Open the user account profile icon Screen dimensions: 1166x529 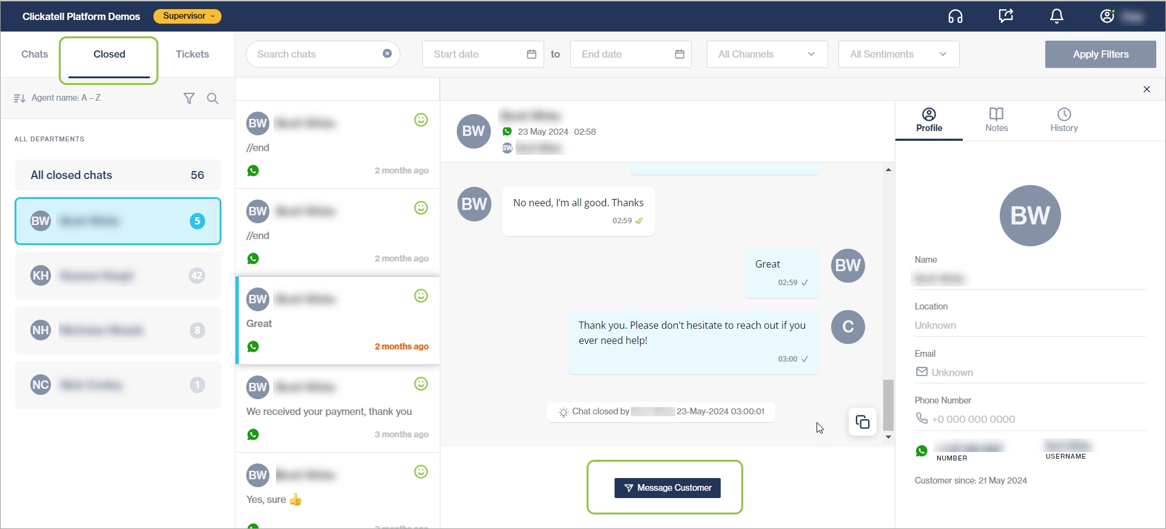tap(1107, 16)
